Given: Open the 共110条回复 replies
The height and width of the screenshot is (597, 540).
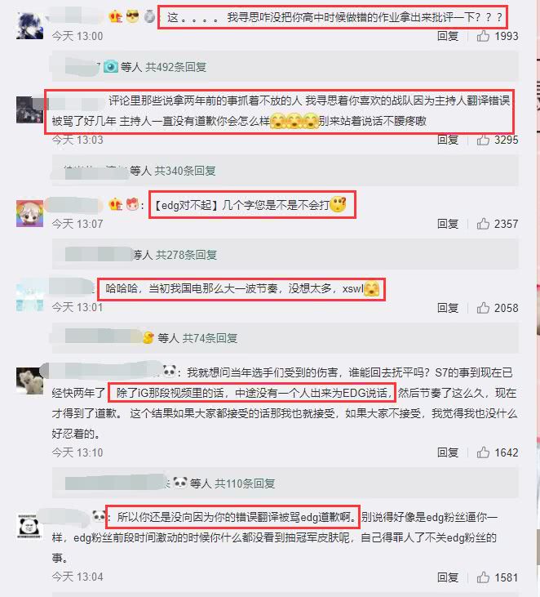Looking at the screenshot, I should (x=245, y=483).
